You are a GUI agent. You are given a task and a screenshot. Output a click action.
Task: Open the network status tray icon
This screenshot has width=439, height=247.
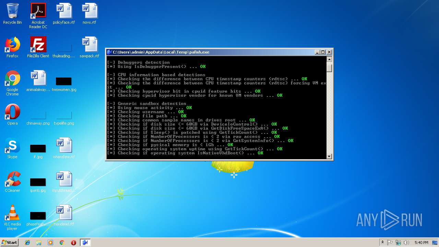click(398, 243)
